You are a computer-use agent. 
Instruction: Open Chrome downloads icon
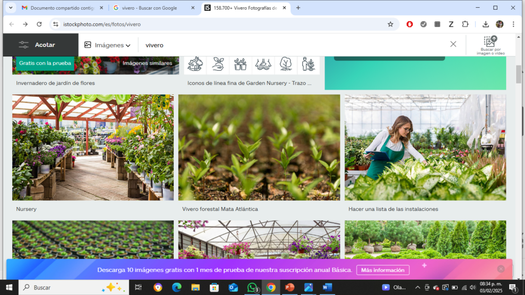pyautogui.click(x=486, y=24)
